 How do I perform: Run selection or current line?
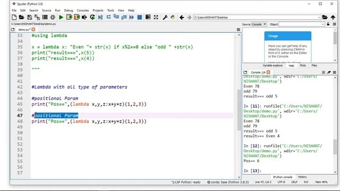84,18
